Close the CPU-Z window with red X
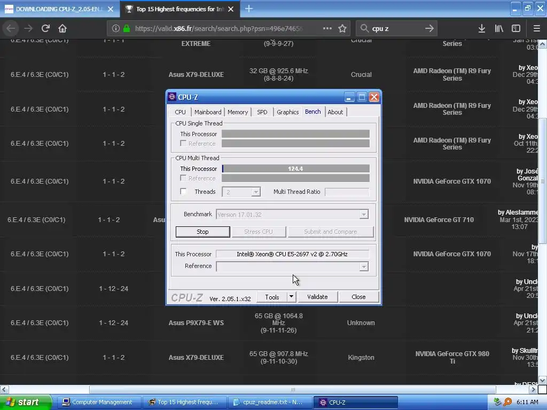Image resolution: width=547 pixels, height=410 pixels. [374, 97]
